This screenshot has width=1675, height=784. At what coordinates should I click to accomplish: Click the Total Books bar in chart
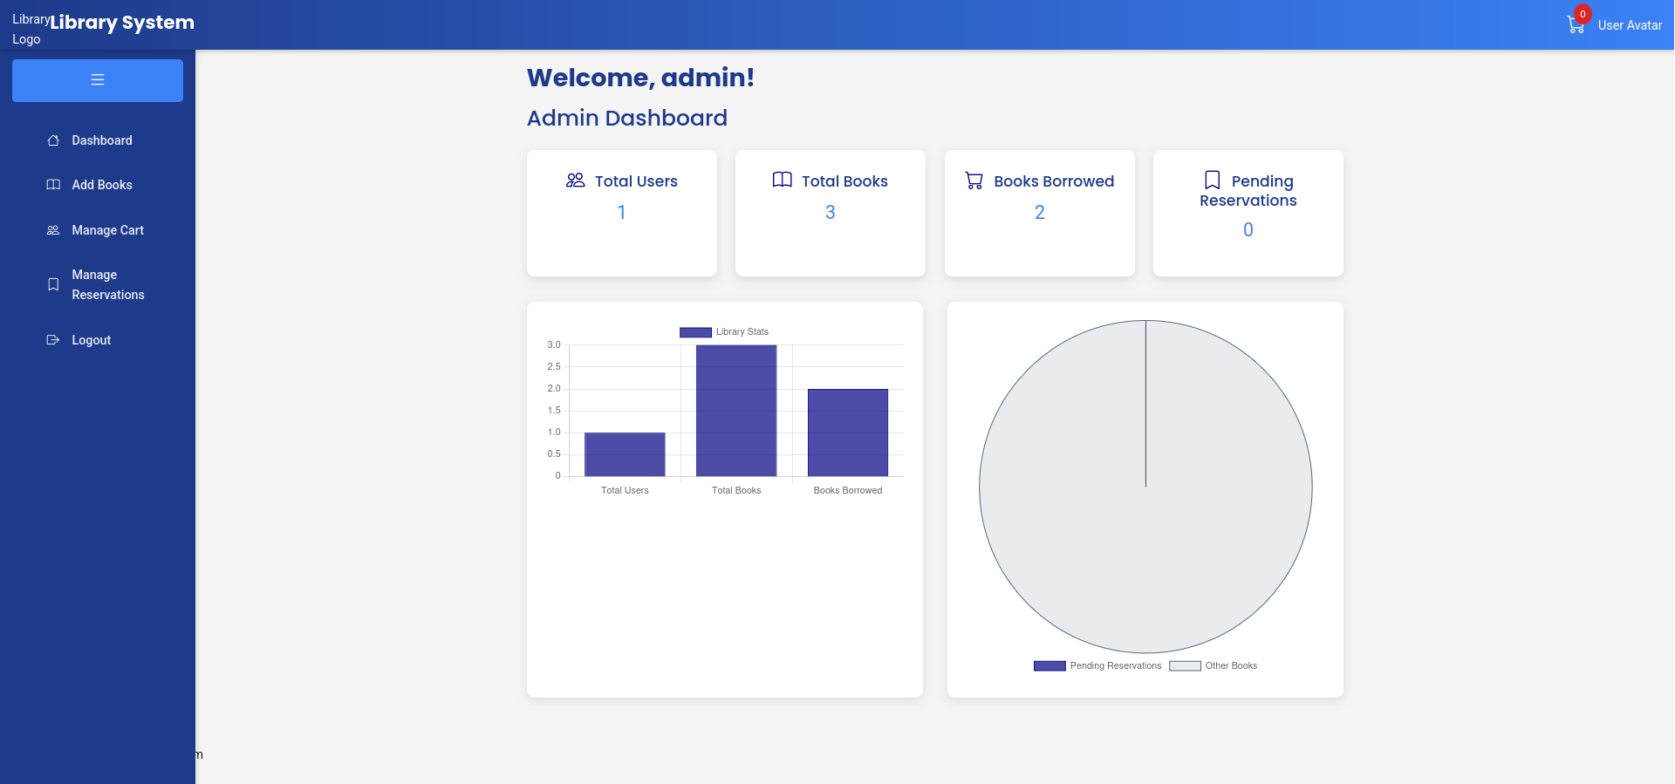click(736, 410)
